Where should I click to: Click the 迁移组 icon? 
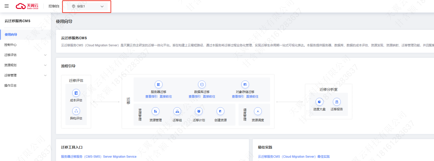(x=177, y=111)
